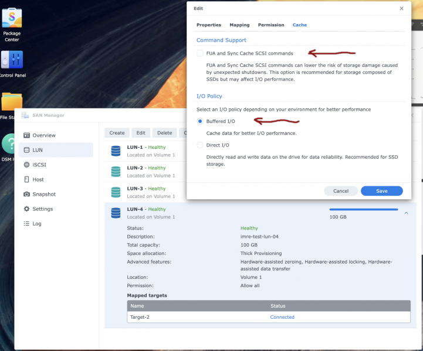Select Direct I/O radio button

point(200,145)
